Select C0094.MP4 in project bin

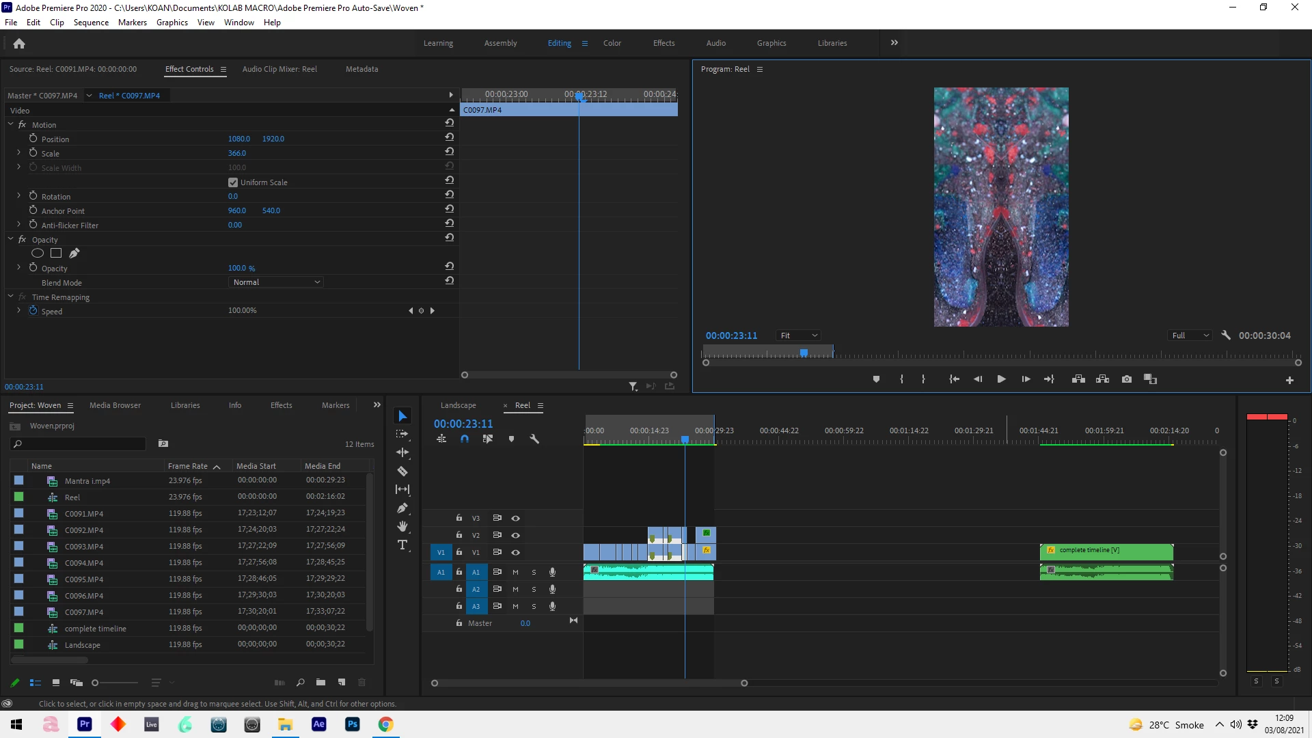pos(84,563)
